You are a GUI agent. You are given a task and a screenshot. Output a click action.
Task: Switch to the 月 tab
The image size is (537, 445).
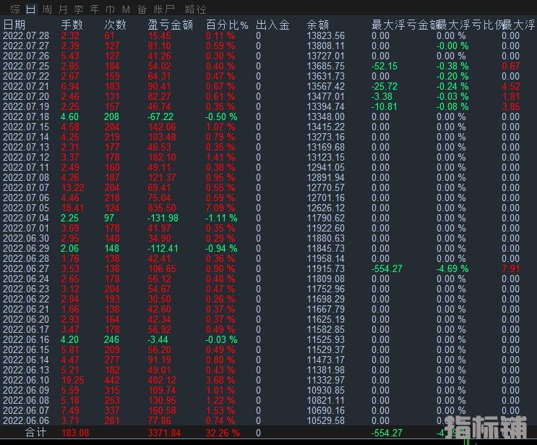63,9
